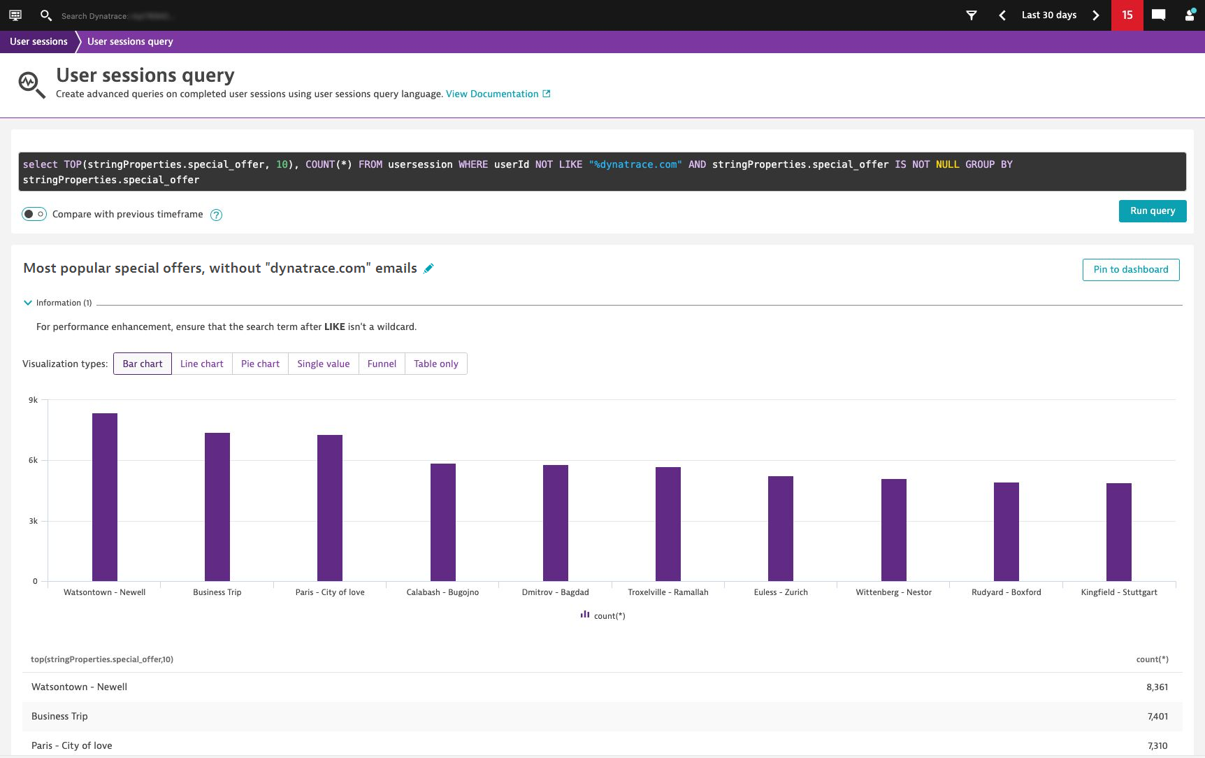Click the Calabash - Bugojno bar

click(443, 522)
